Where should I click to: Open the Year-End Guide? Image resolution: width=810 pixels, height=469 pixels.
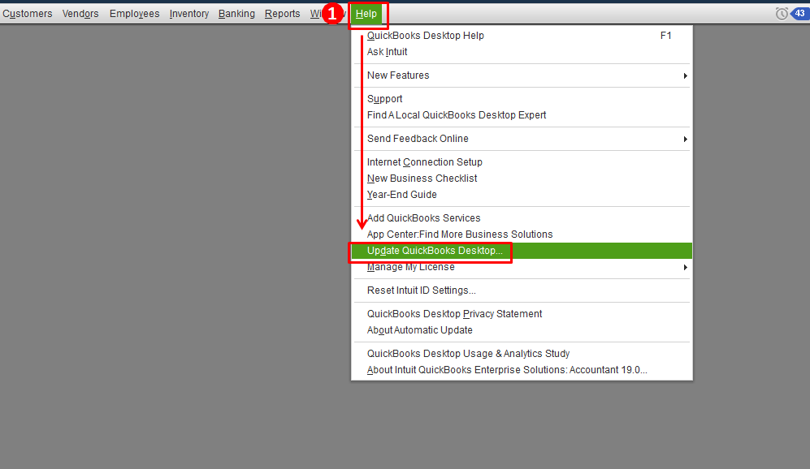(522, 195)
